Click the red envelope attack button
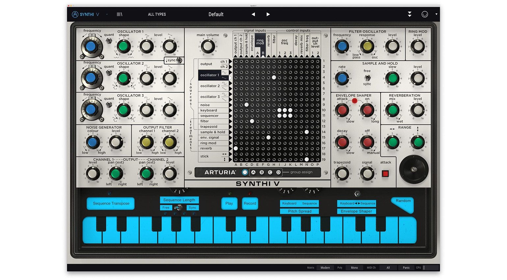507x280 pixels. (385, 173)
